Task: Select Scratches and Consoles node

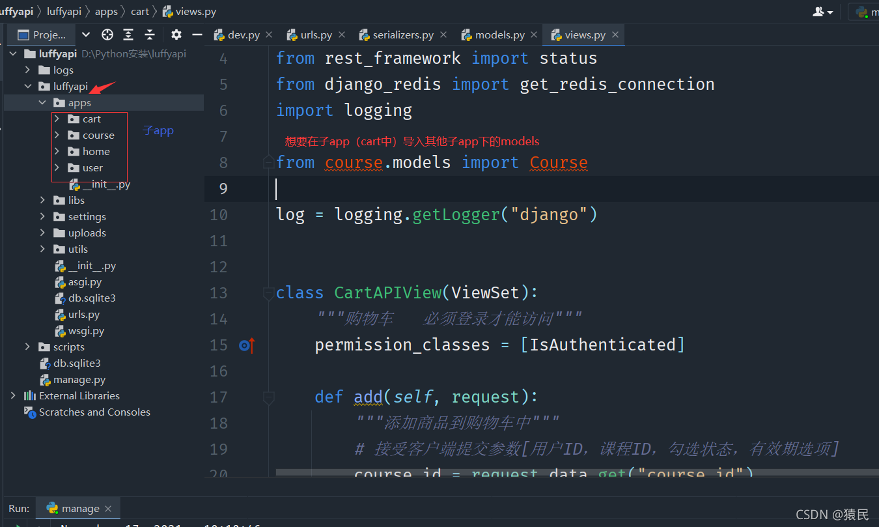Action: [x=94, y=412]
